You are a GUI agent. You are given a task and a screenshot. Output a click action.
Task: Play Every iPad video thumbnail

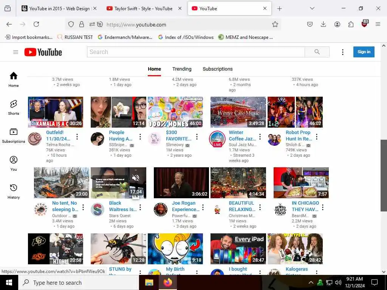click(x=238, y=249)
